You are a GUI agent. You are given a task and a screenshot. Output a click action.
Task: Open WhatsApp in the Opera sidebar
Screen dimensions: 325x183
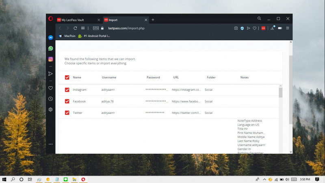50,48
